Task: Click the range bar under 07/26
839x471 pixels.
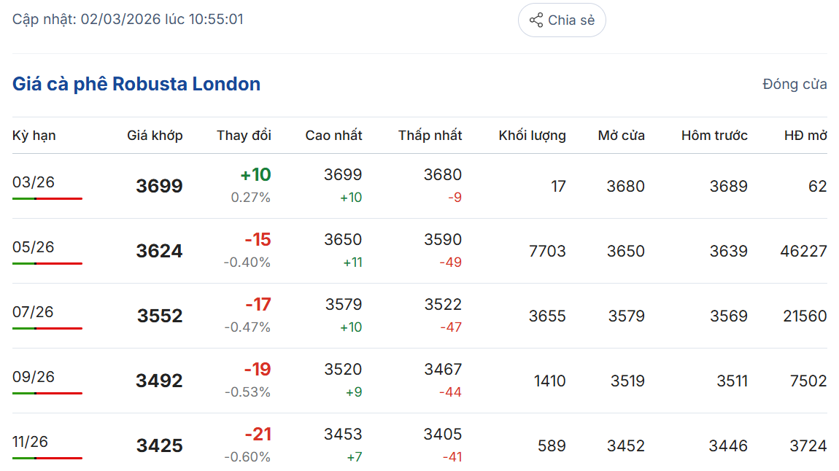Action: coord(47,328)
